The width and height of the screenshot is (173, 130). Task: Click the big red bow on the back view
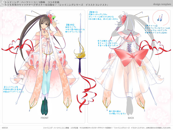pos(131,57)
